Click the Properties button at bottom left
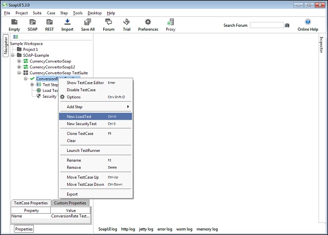328x235 pixels. [x=24, y=229]
